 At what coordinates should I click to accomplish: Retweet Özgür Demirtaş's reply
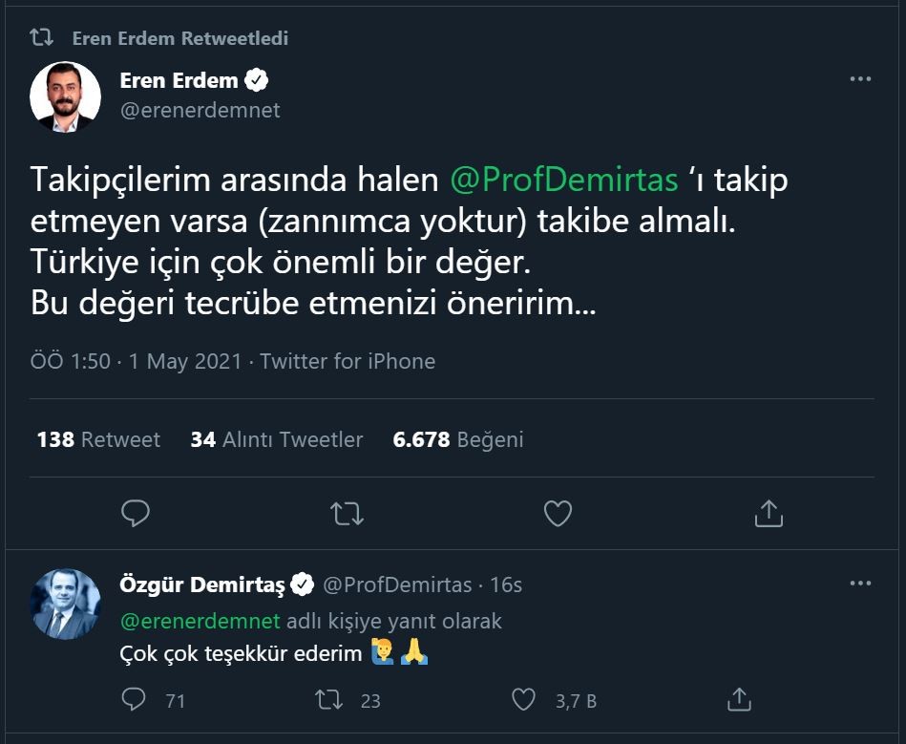coord(329,700)
